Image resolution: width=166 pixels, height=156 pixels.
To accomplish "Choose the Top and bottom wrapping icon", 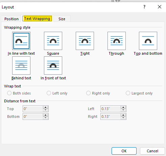I will point(148,41).
